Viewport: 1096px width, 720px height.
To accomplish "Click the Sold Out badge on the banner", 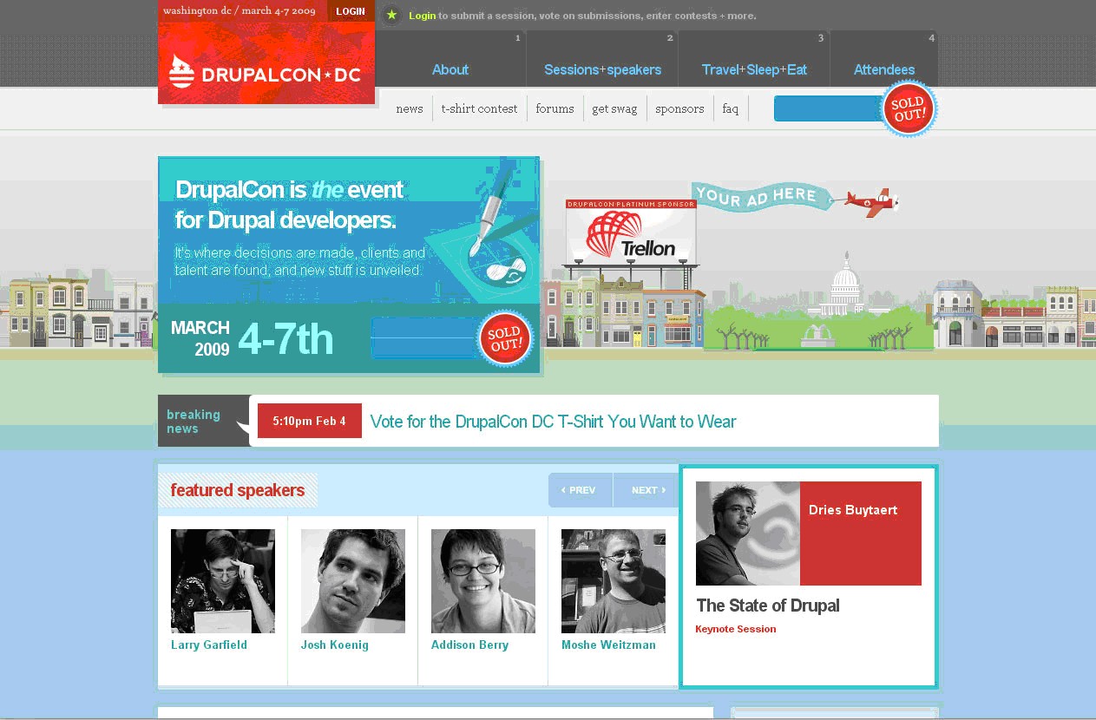I will coord(504,338).
